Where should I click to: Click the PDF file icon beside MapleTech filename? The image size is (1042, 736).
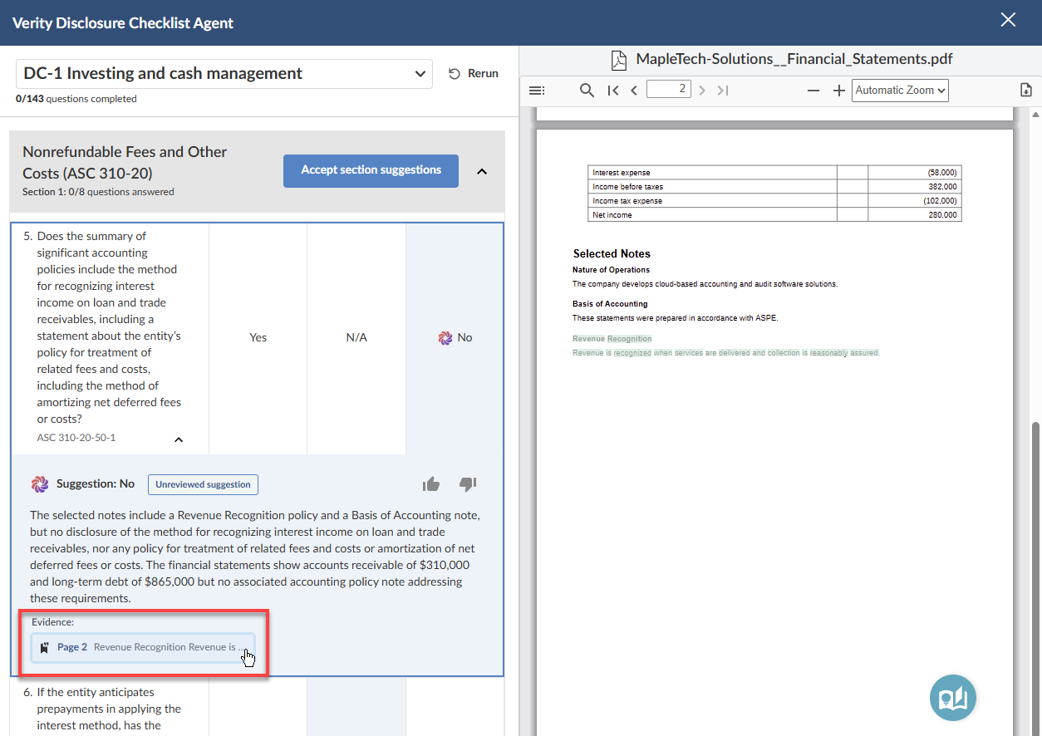pyautogui.click(x=618, y=60)
